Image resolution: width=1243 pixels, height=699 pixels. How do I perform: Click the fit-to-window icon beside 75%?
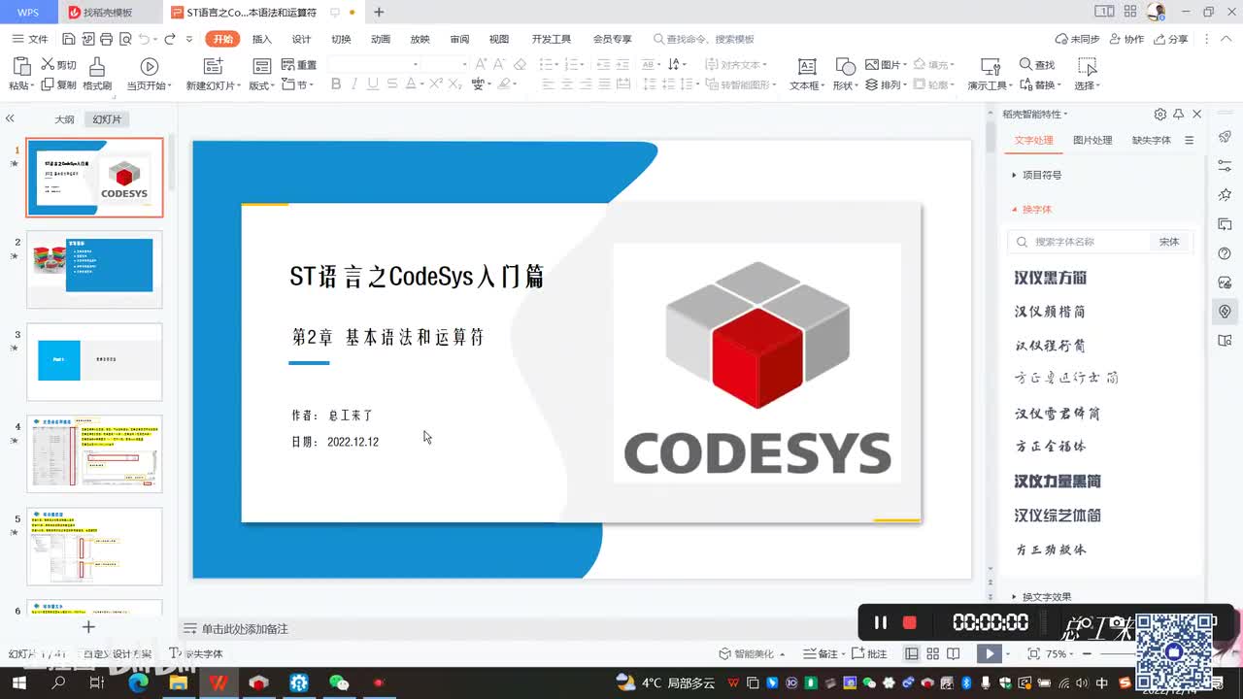(x=1033, y=654)
